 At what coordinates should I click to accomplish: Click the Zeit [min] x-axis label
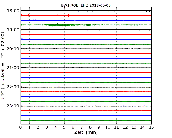[x=86, y=132]
